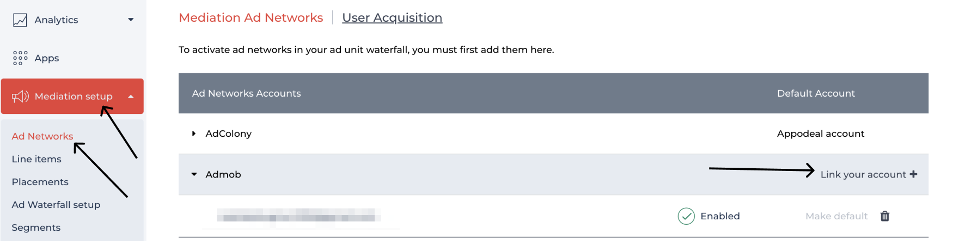Go to Line items
The width and height of the screenshot is (953, 241).
click(36, 159)
